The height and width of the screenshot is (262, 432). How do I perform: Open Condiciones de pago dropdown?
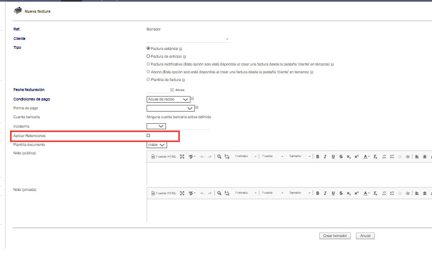pyautogui.click(x=168, y=99)
